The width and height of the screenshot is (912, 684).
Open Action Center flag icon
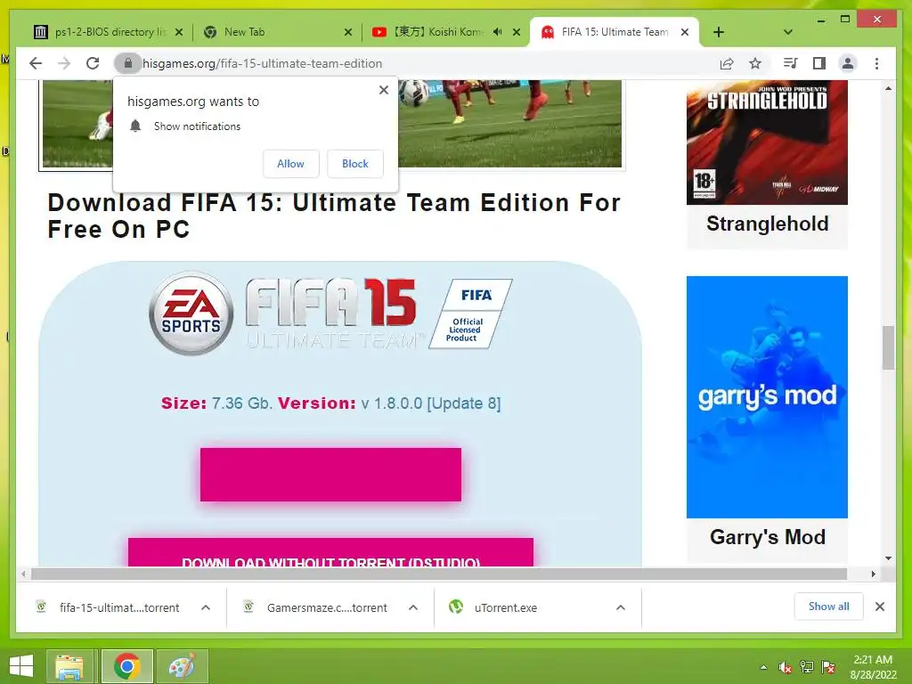tap(828, 667)
